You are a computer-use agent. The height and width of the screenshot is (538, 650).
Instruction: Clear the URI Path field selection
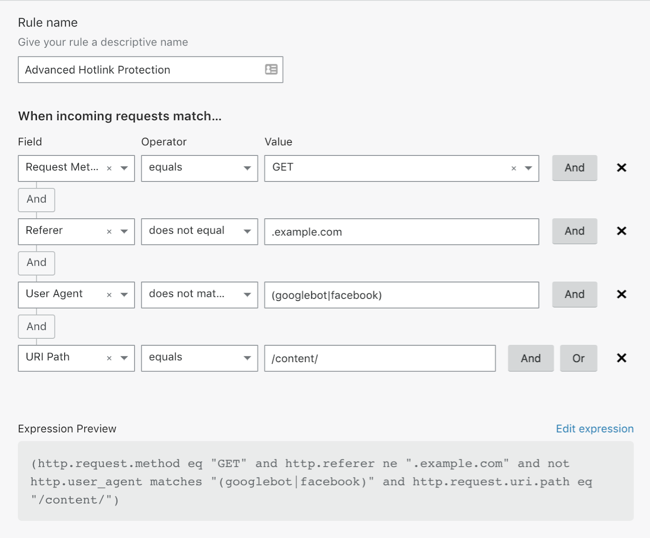109,358
